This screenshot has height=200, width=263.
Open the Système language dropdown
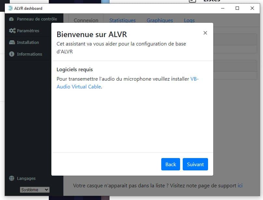pyautogui.click(x=35, y=190)
